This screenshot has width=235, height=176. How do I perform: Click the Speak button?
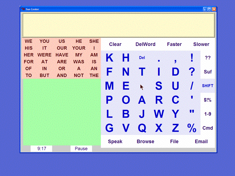115,141
